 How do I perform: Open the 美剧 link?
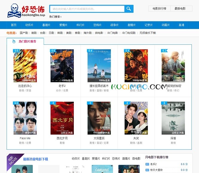69,33
